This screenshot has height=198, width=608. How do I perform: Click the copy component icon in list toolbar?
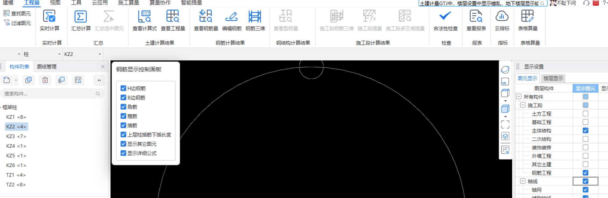[x=28, y=80]
